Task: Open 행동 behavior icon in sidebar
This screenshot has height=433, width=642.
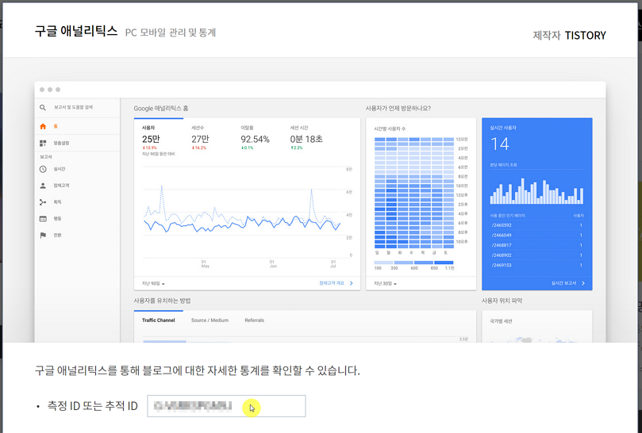Action: [x=43, y=219]
